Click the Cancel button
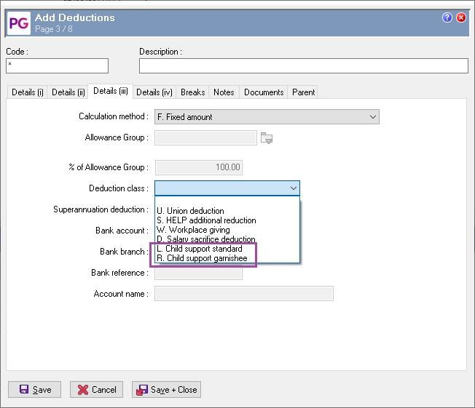The image size is (475, 408). pyautogui.click(x=96, y=390)
